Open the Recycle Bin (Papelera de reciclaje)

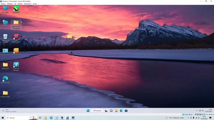point(5,38)
